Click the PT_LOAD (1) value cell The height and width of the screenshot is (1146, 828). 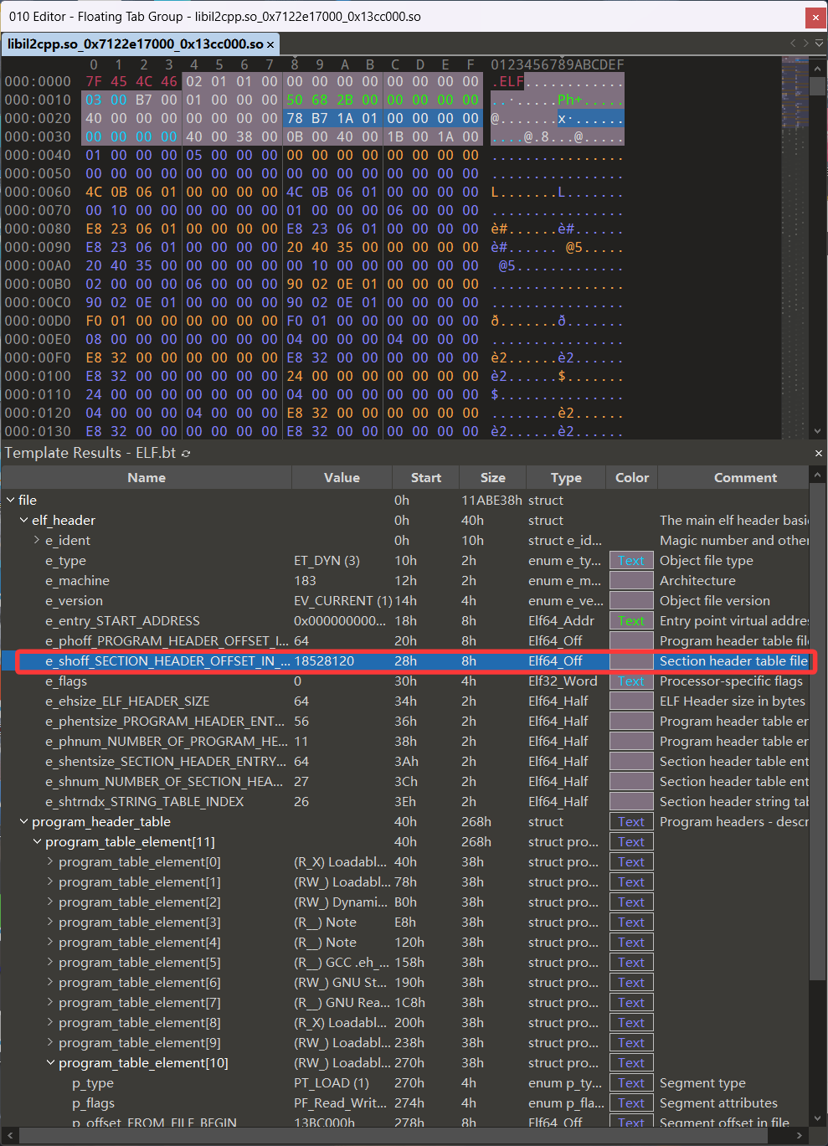pyautogui.click(x=342, y=1082)
